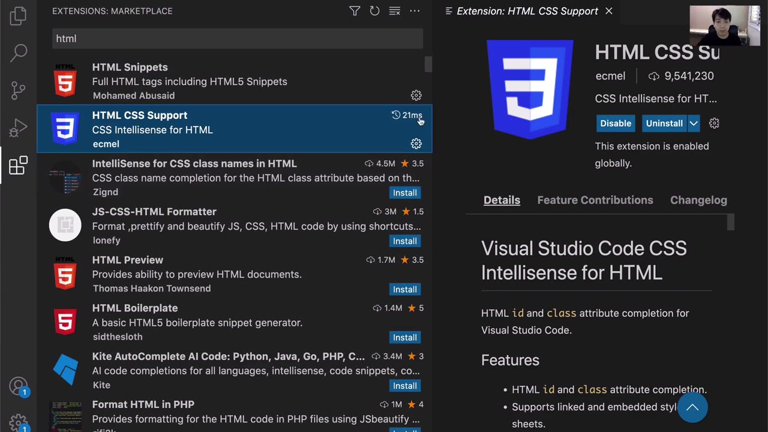Click HTML Boilerplate extension icon

pyautogui.click(x=65, y=321)
